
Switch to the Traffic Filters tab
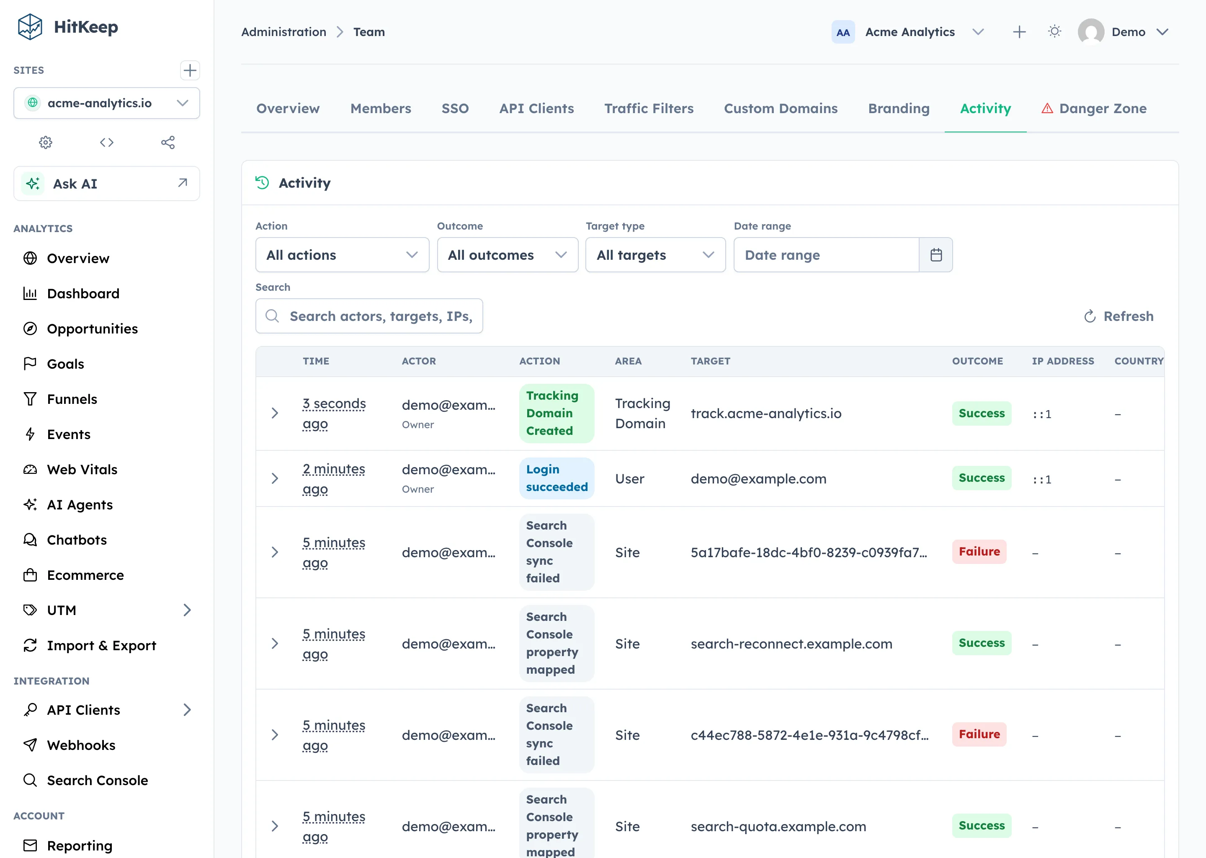pyautogui.click(x=649, y=109)
